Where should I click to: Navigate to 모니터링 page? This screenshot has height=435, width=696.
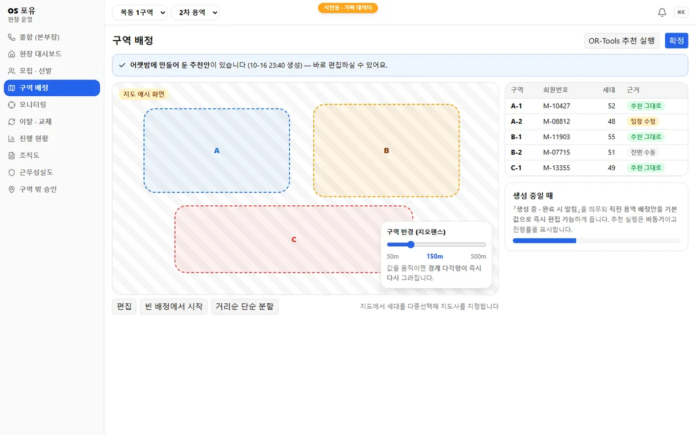click(x=52, y=105)
